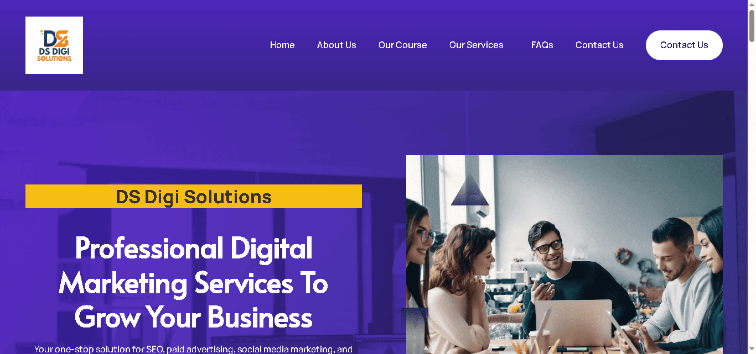Click the scrollbar up arrow
Image resolution: width=756 pixels, height=354 pixels.
[x=752, y=4]
